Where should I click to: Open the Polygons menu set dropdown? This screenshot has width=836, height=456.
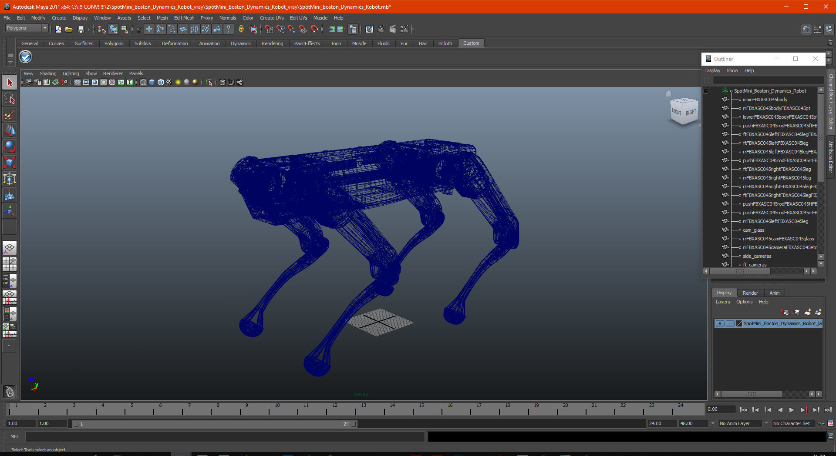[45, 28]
